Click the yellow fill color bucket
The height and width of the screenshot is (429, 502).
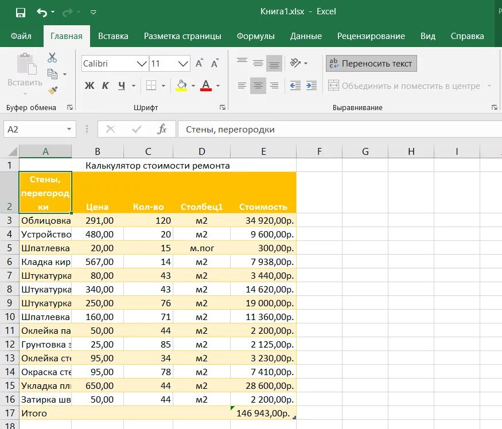point(181,85)
